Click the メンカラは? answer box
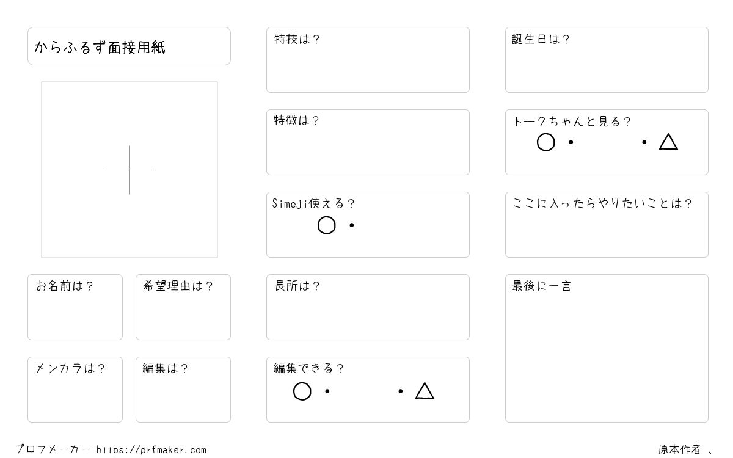Screen dimensions: 733x458 tap(75, 390)
